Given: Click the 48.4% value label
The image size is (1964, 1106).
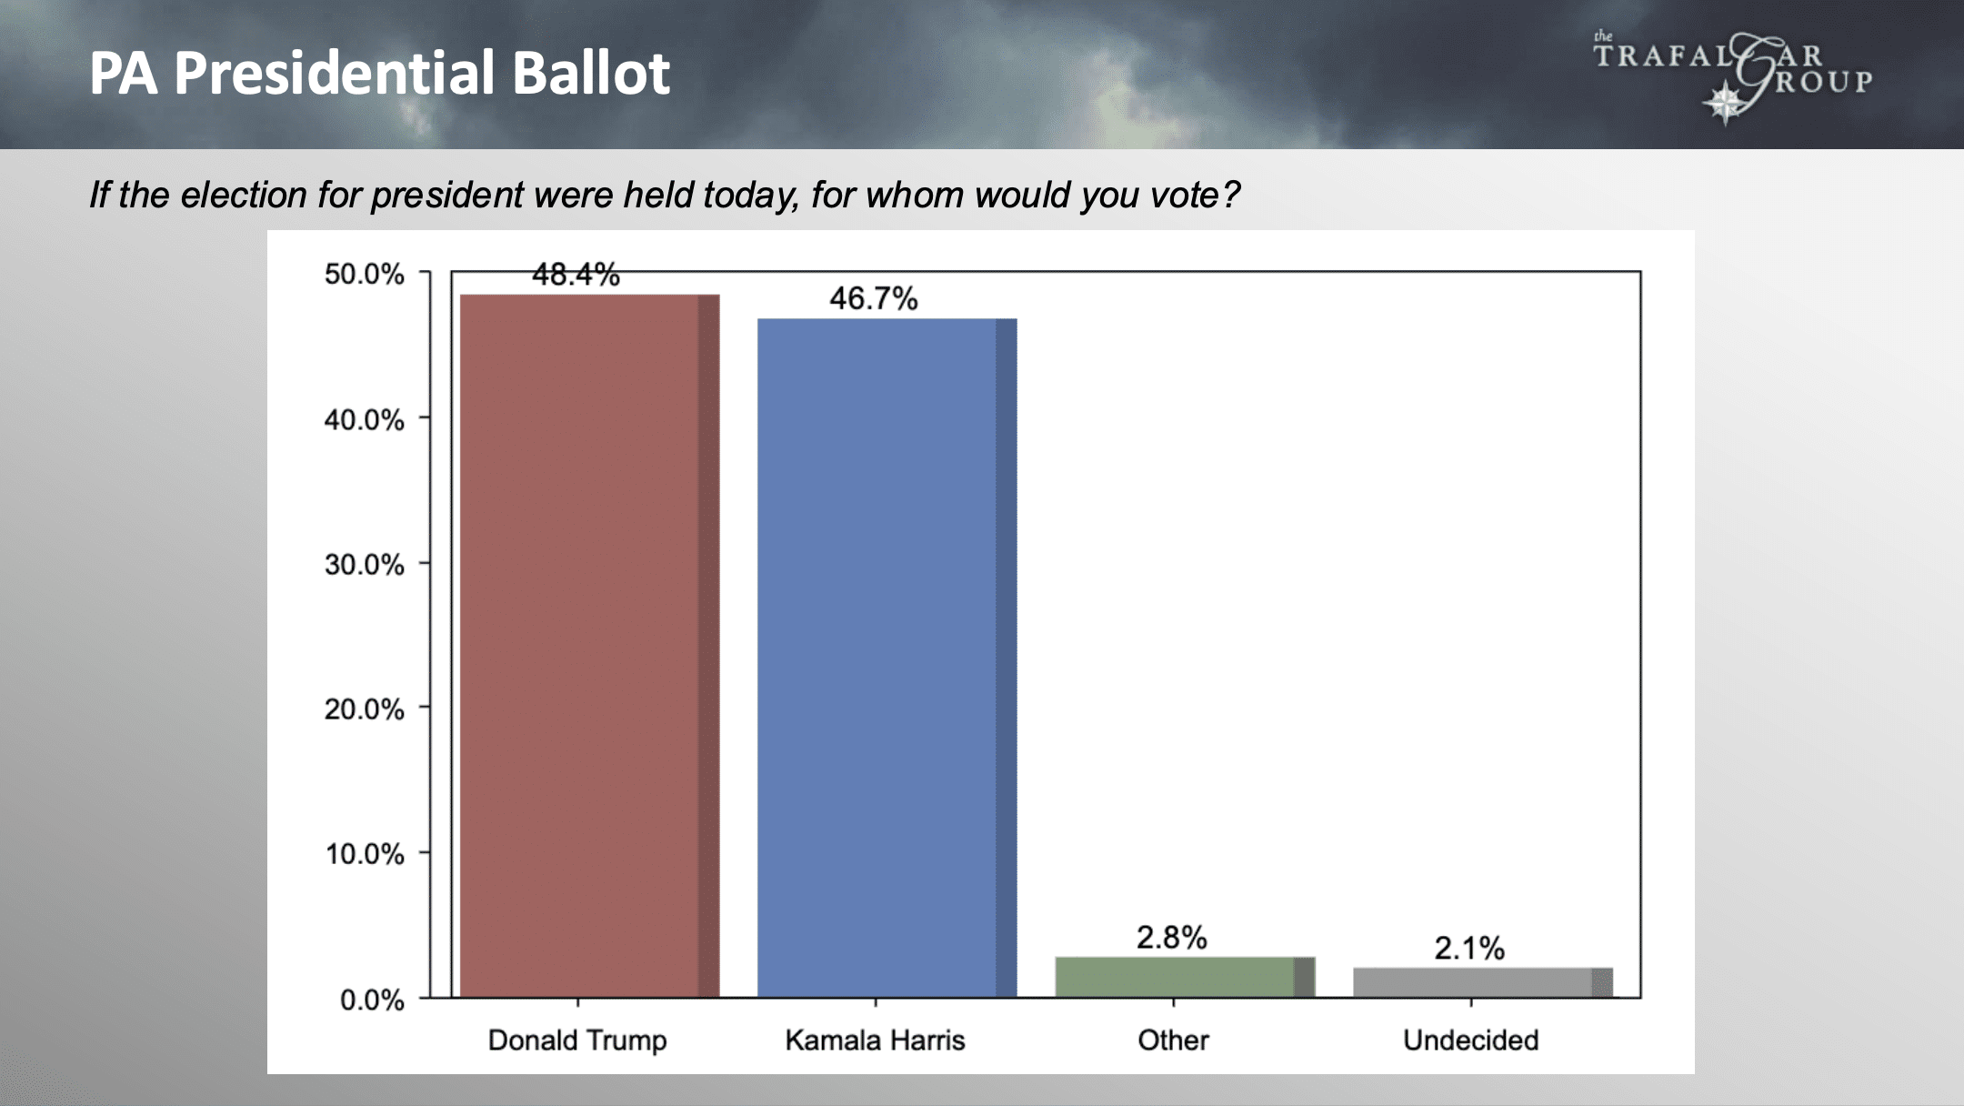Looking at the screenshot, I should pyautogui.click(x=576, y=275).
